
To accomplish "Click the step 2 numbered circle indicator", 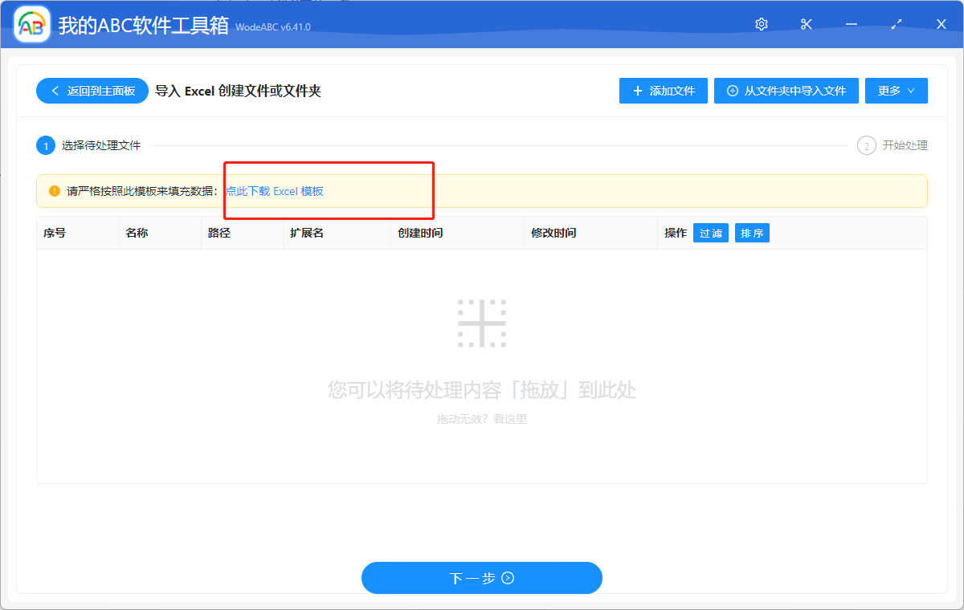I will pos(866,145).
